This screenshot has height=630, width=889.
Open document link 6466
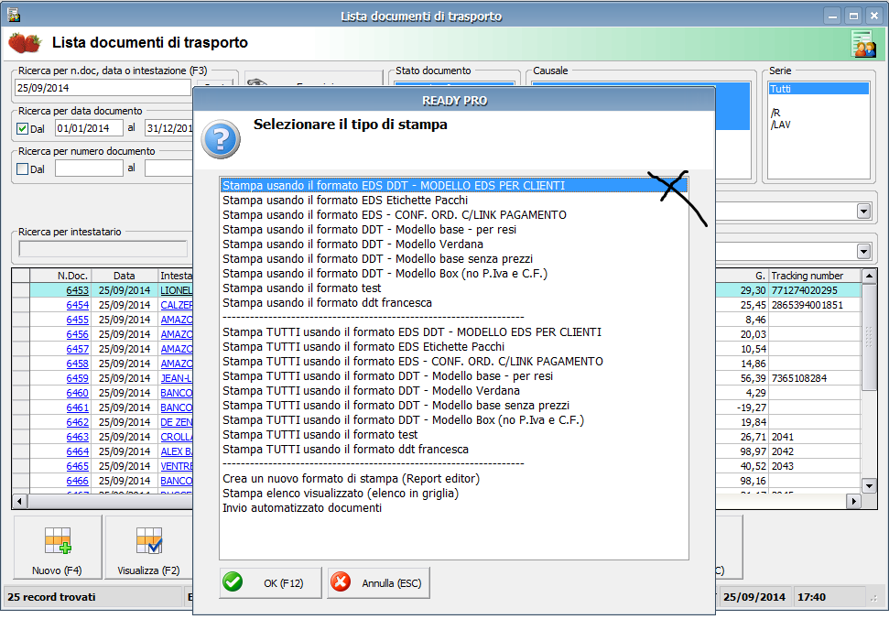[77, 481]
